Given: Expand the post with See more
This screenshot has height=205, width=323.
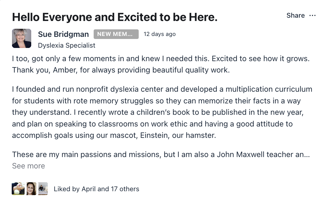Looking at the screenshot, I should pos(29,166).
